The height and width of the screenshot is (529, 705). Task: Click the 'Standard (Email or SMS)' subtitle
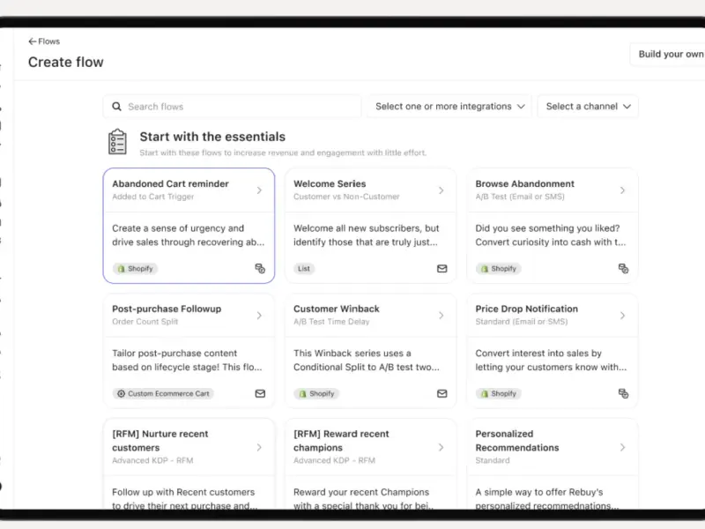(522, 322)
